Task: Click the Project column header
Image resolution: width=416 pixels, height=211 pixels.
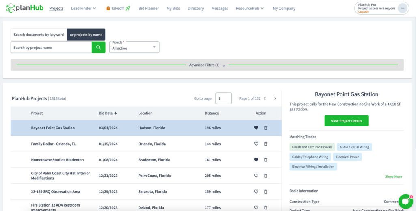Action: [x=37, y=113]
